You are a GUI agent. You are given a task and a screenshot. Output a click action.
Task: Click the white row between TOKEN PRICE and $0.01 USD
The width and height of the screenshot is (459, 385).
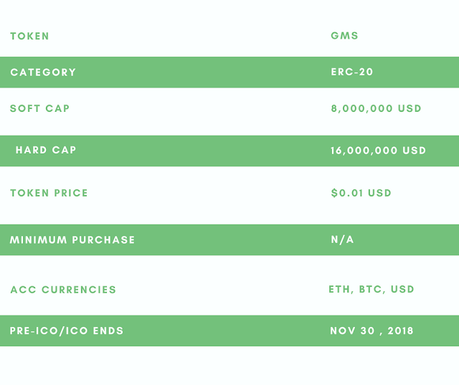point(208,193)
